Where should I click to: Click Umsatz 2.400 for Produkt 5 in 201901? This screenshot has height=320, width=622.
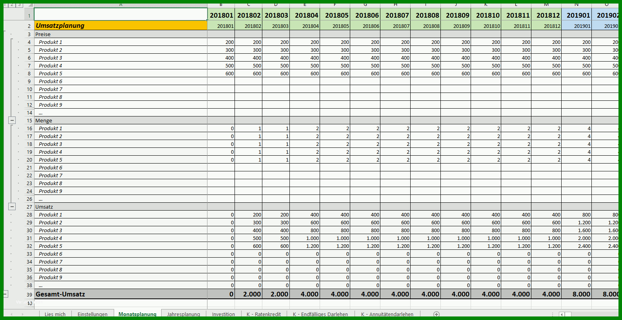point(577,246)
